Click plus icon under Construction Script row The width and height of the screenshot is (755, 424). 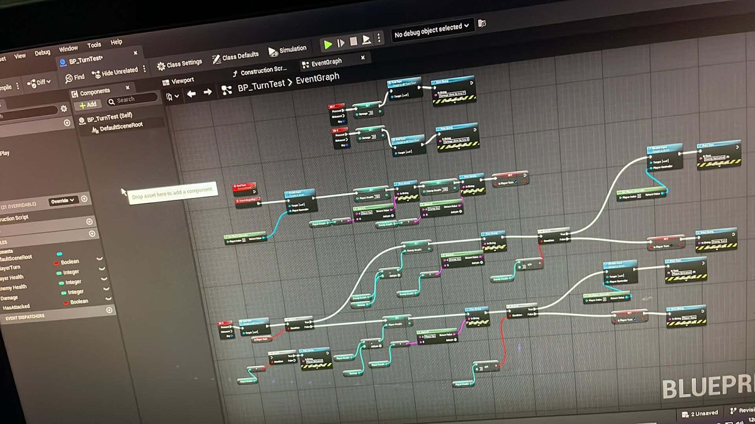coord(89,222)
